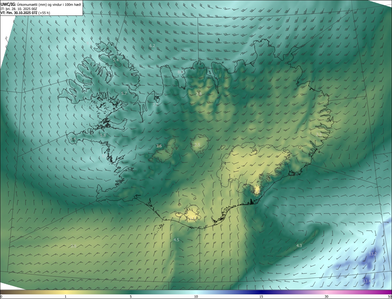The width and height of the screenshot is (392, 299).
Task: Click the map title 'Úrkomumætti (mm) og vindur í 100m hæð'
Action: [49, 4]
